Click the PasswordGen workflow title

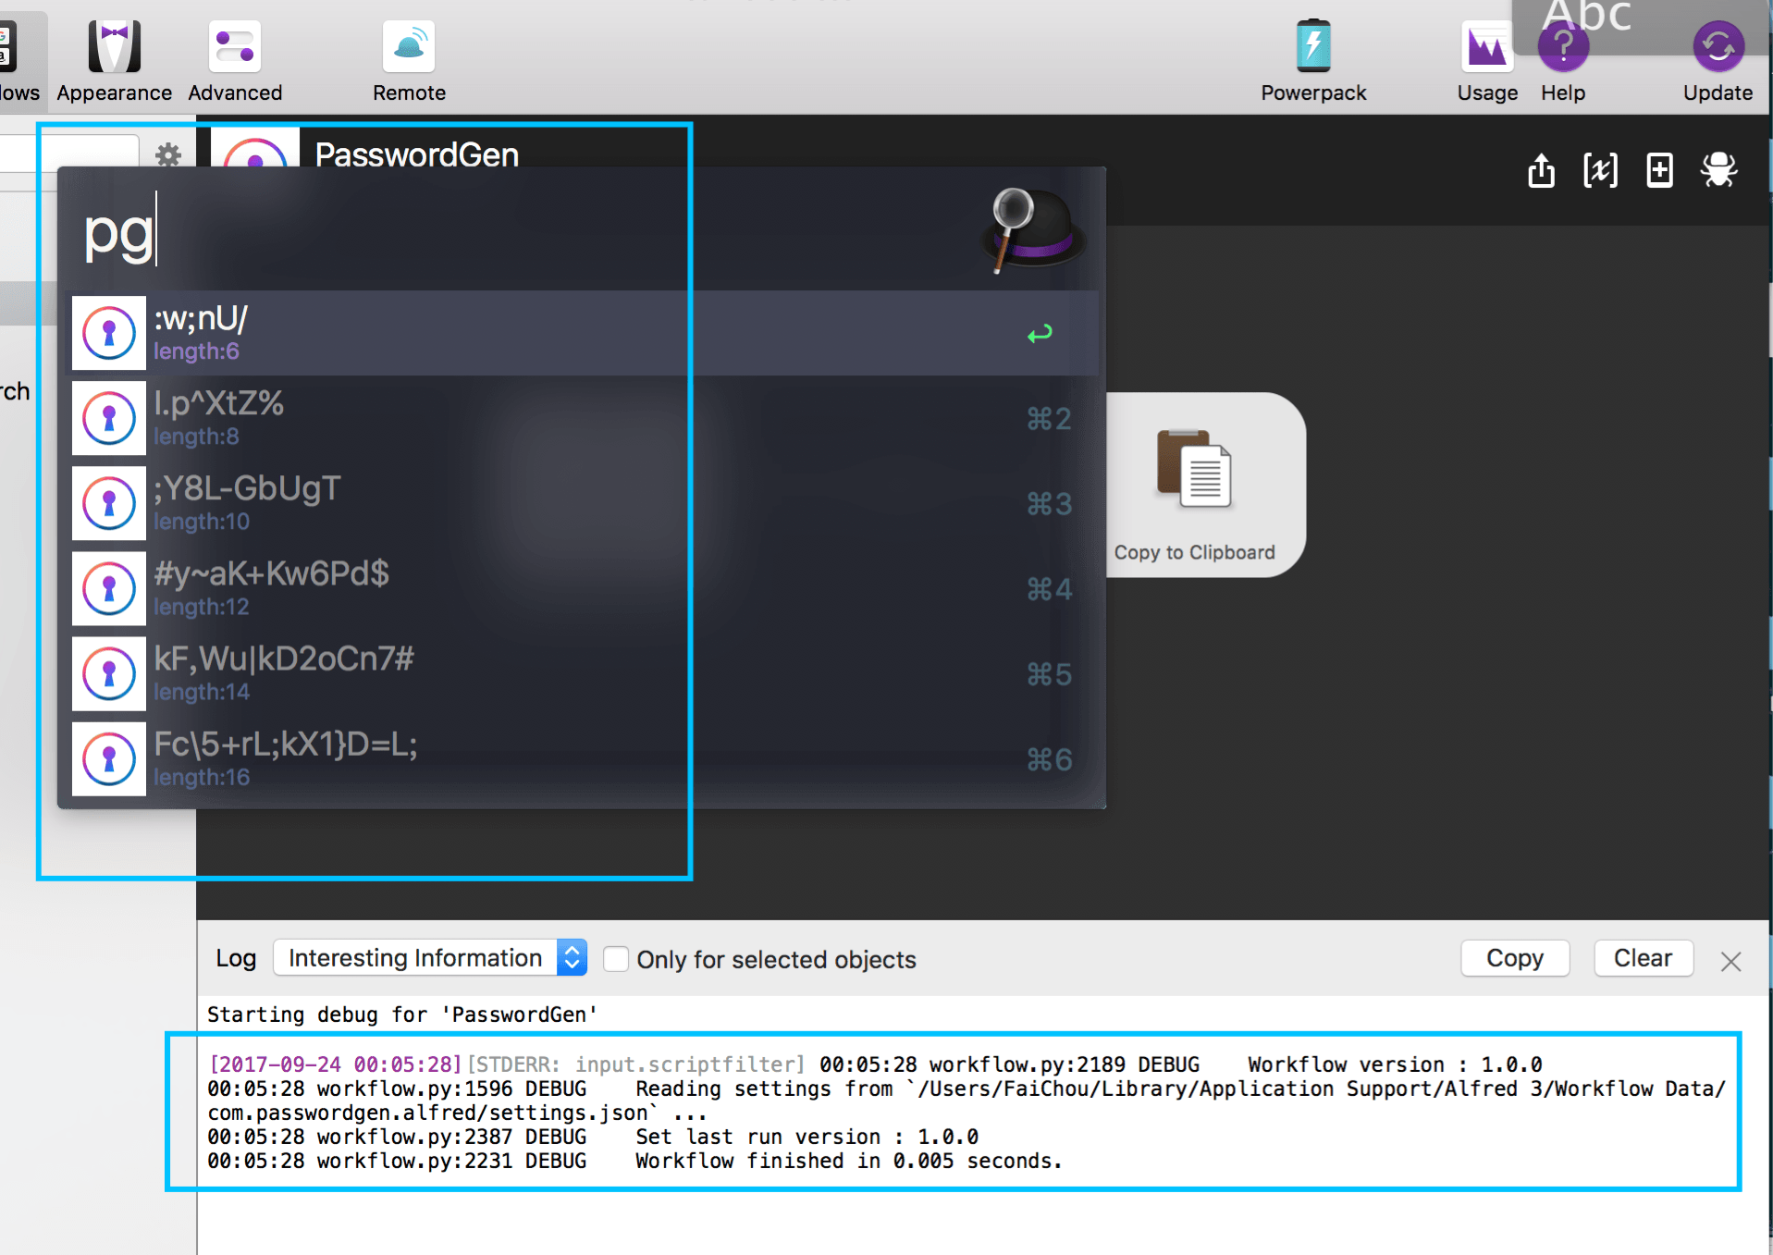[x=416, y=154]
